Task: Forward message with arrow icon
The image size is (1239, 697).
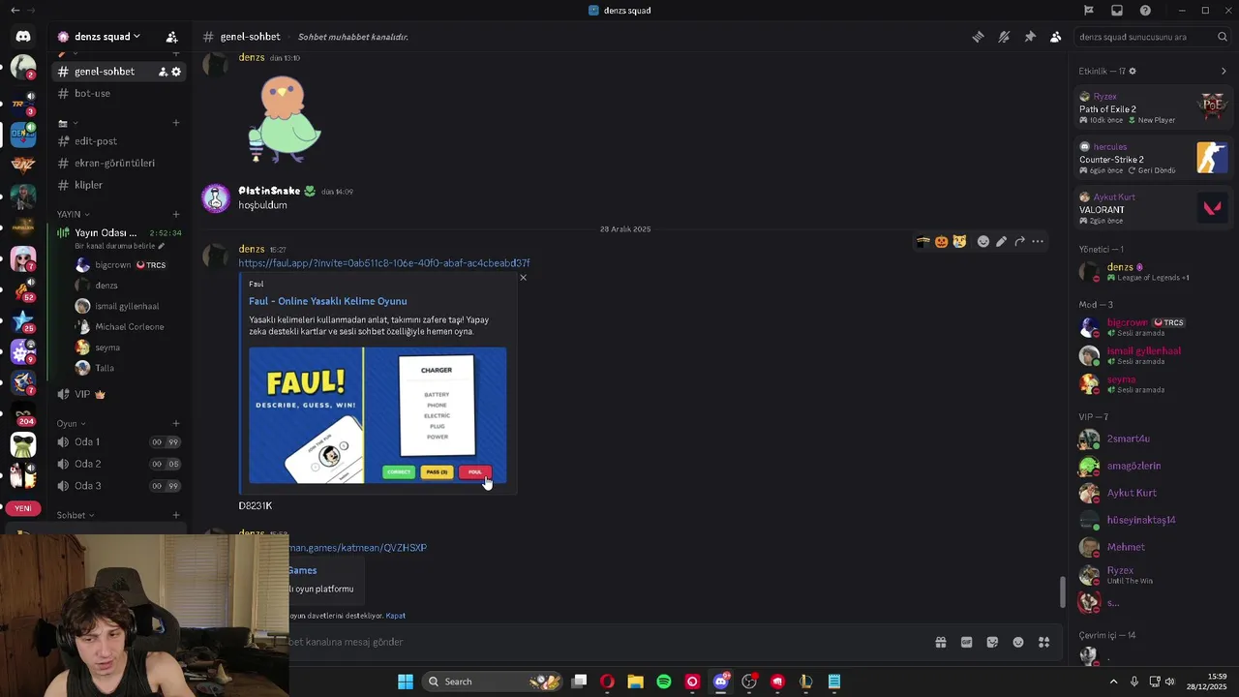Action: pyautogui.click(x=1019, y=241)
